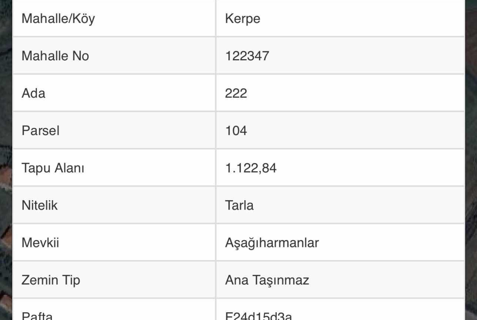477x320 pixels.
Task: Select the 122347 neighborhood number value
Action: 247,56
